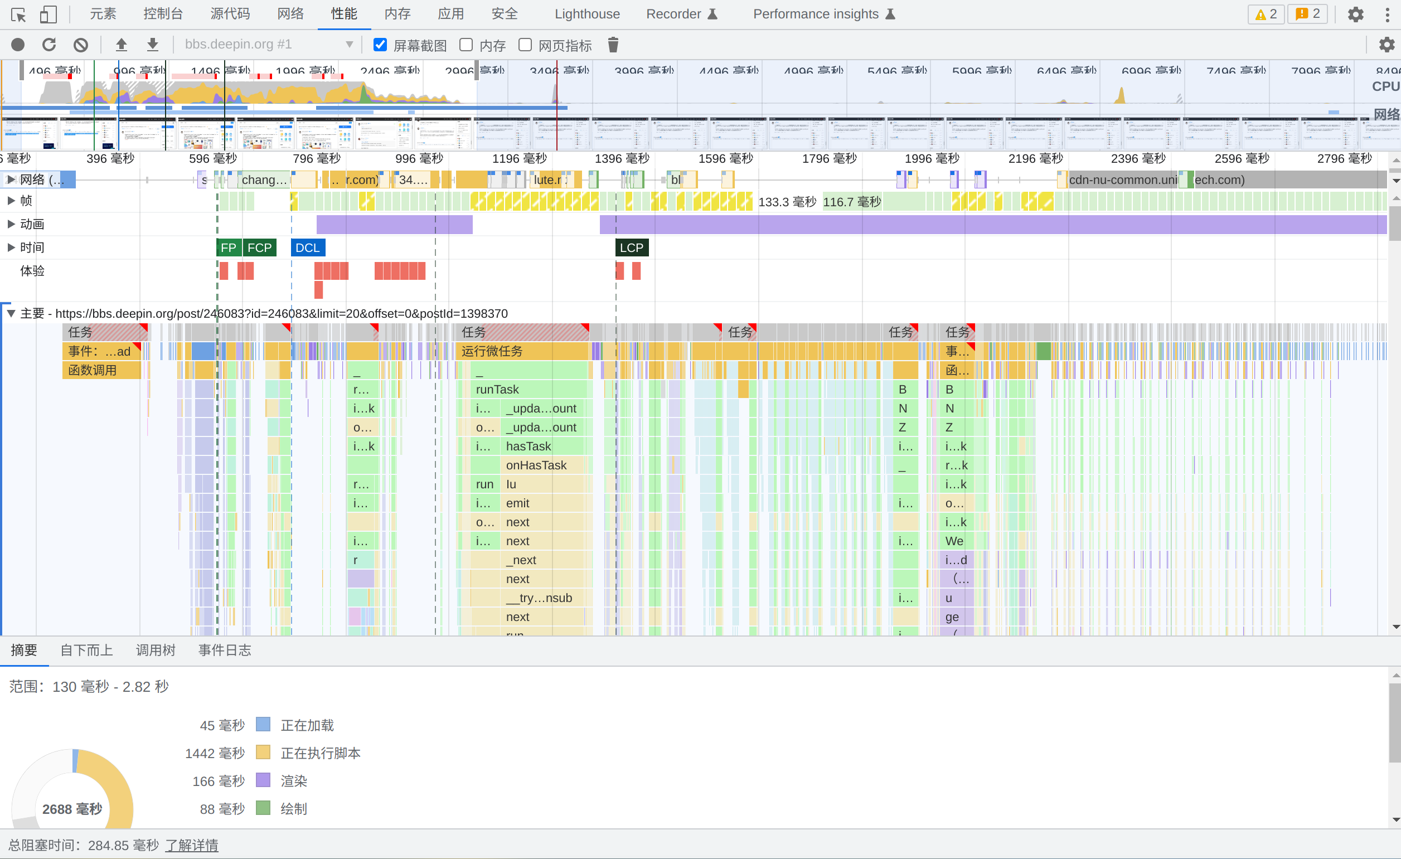Uncheck the 屏幕截图 checkbox
This screenshot has height=859, width=1401.
(380, 45)
